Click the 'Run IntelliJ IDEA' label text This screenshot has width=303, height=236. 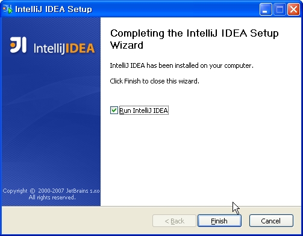(143, 110)
